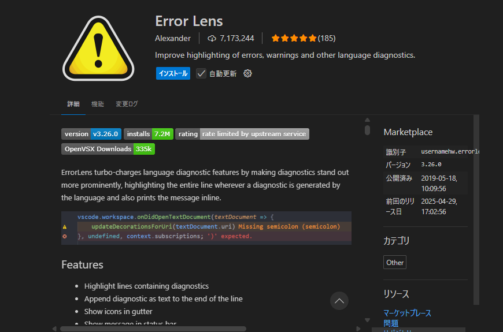Open the gear manage menu beside 自動更新
The height and width of the screenshot is (332, 503).
pyautogui.click(x=247, y=73)
